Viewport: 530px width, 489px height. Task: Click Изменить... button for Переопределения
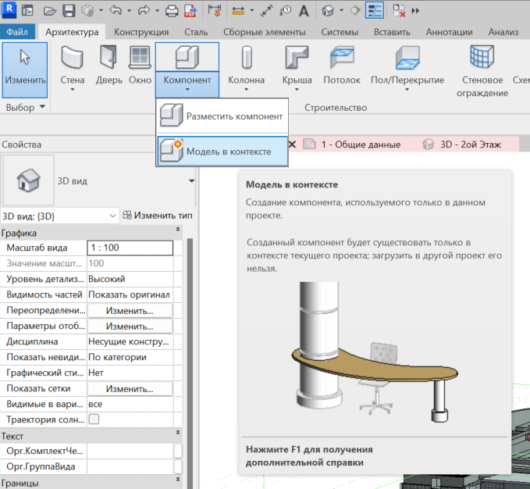[130, 310]
